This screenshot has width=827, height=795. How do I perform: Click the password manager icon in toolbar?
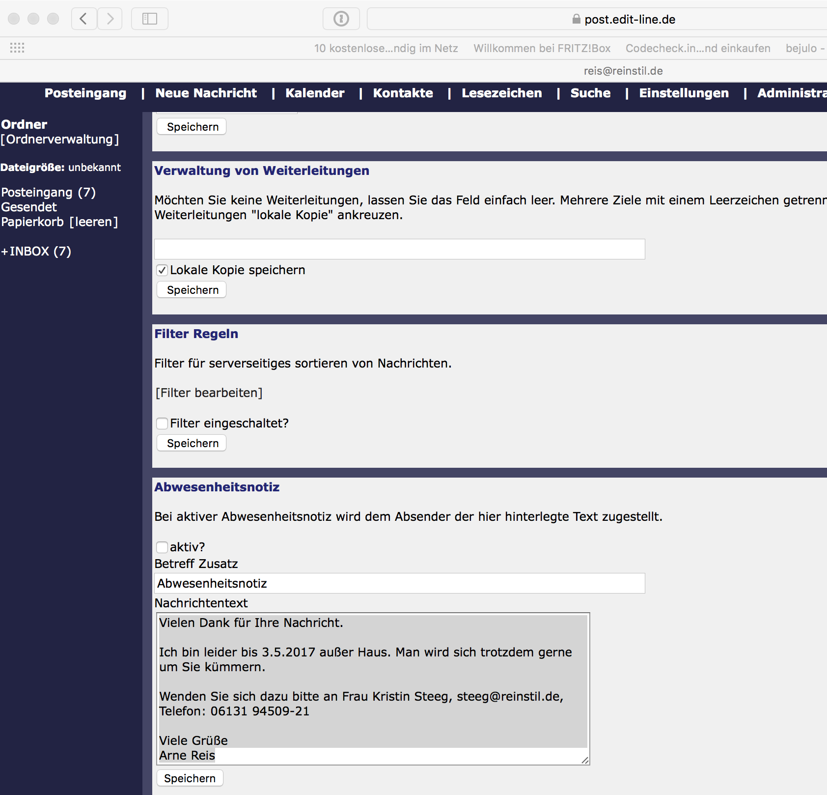(341, 19)
